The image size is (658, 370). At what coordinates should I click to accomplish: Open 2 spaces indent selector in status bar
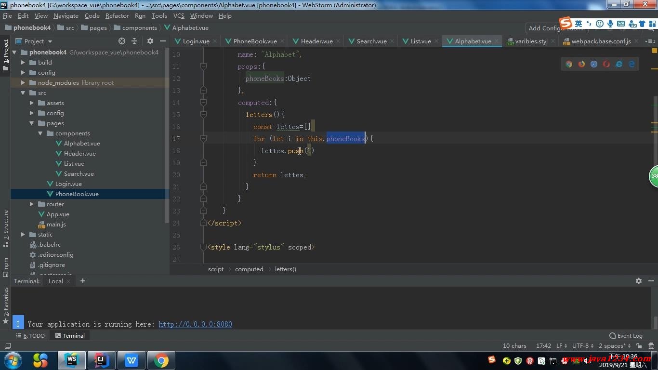click(615, 346)
